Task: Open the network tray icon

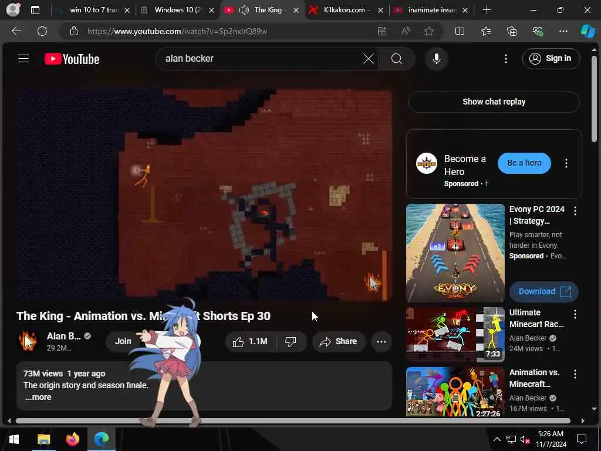Action: pos(511,439)
